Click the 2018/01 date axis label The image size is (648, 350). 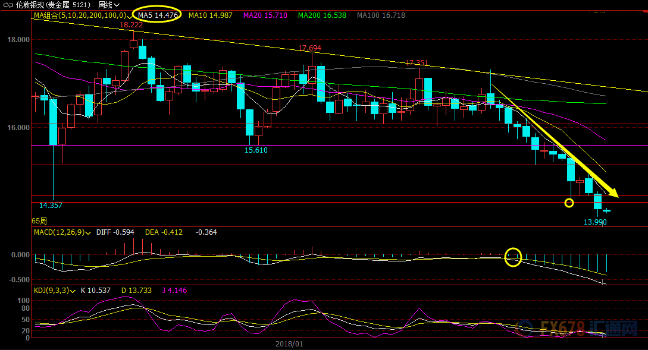click(289, 344)
